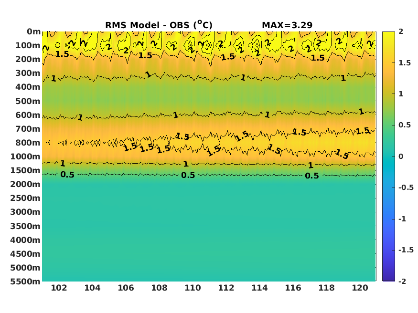Image resolution: width=418 pixels, height=313 pixels.
Task: Click the "5500m" depth axis label
Action: pyautogui.click(x=25, y=282)
